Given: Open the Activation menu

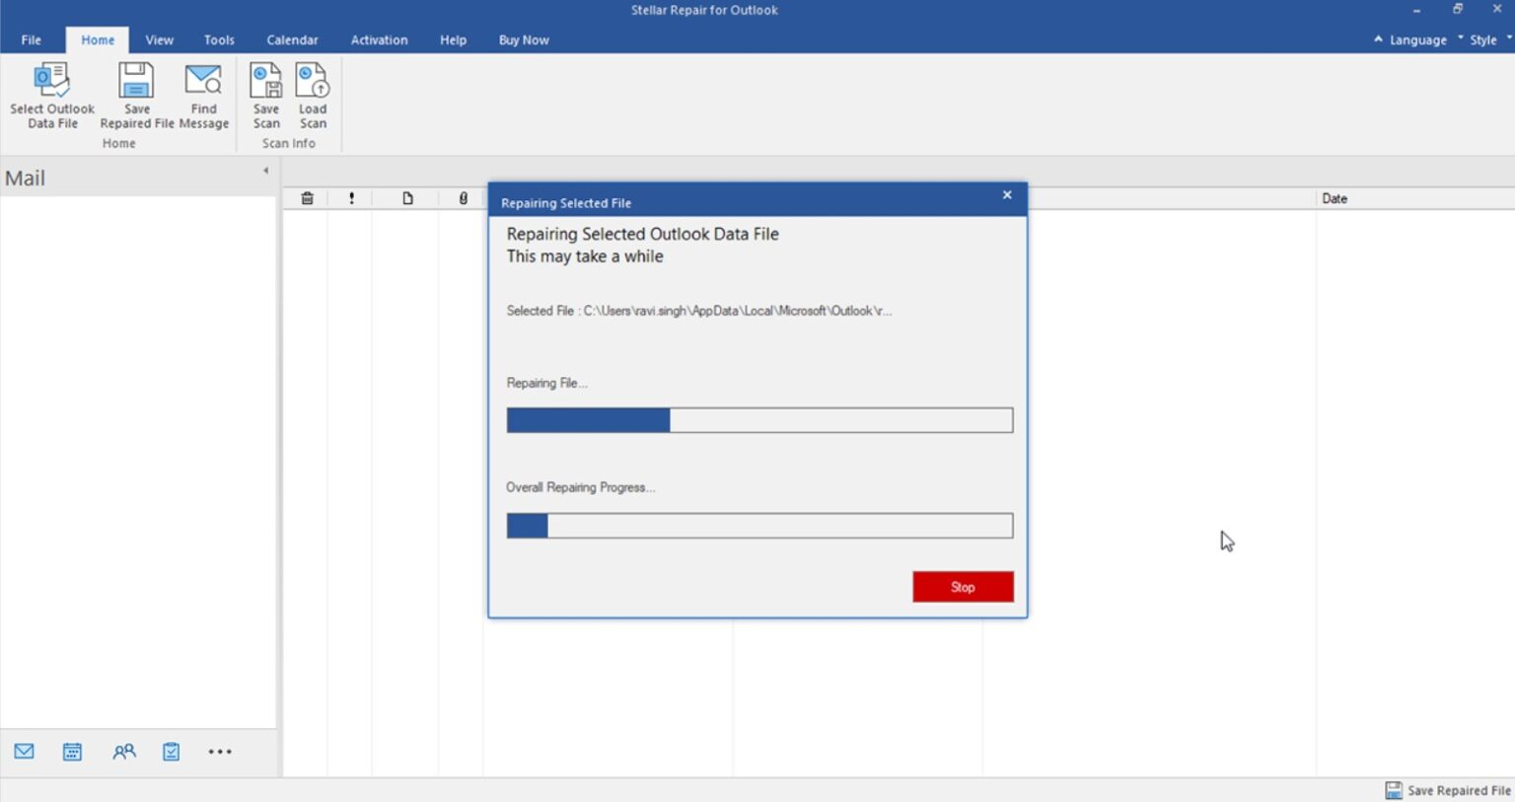Looking at the screenshot, I should coord(379,39).
